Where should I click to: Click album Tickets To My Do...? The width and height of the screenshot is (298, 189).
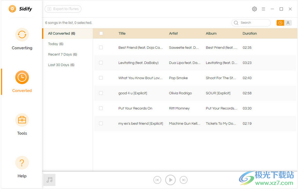(221, 124)
